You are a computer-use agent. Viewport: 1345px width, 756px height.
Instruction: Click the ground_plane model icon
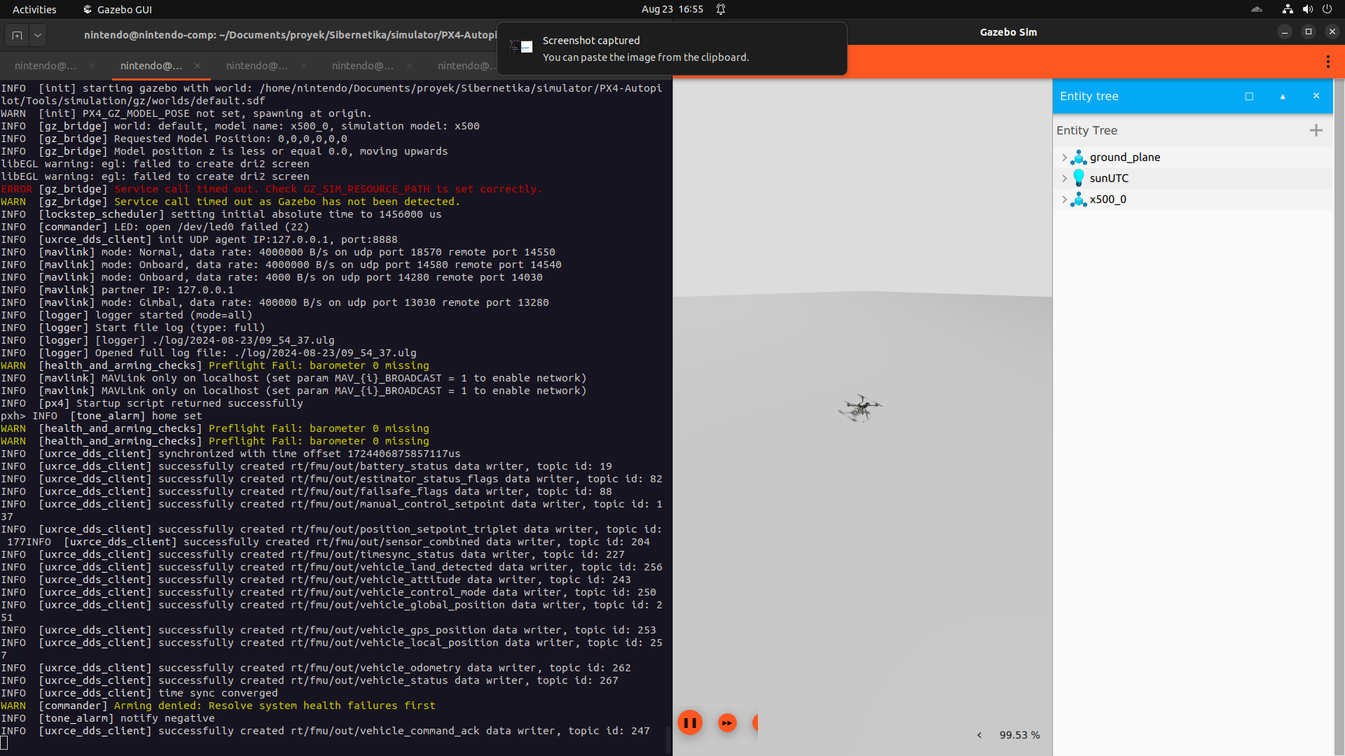click(1078, 157)
